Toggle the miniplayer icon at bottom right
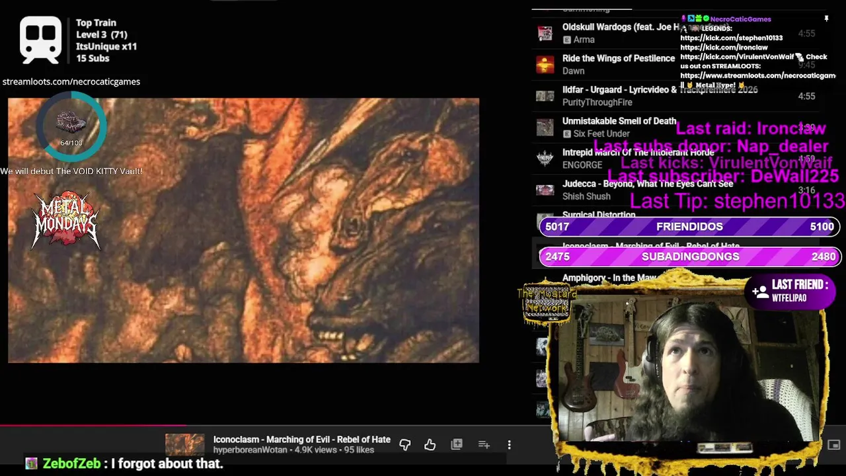The image size is (846, 476). point(834,445)
